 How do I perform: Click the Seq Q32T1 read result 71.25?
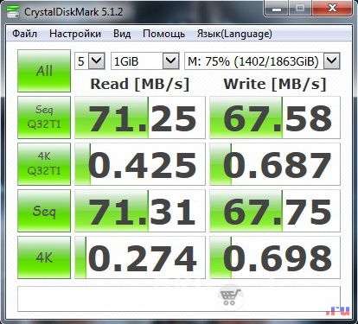pos(140,118)
